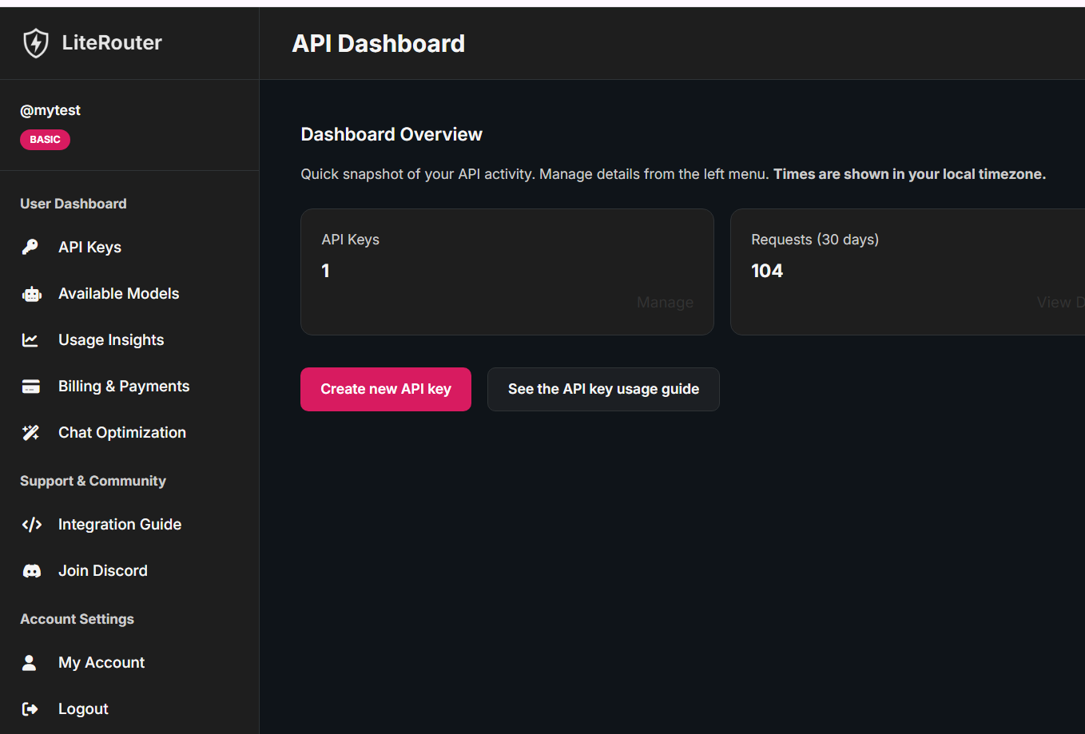The height and width of the screenshot is (734, 1085).
Task: Click the Logout exit icon
Action: coord(30,708)
